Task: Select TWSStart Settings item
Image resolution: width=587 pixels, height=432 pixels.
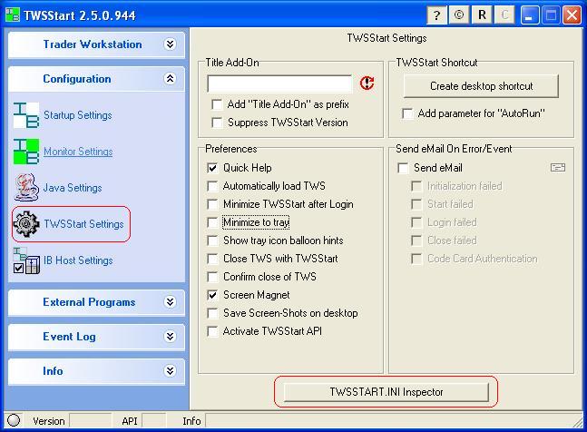Action: coord(83,224)
